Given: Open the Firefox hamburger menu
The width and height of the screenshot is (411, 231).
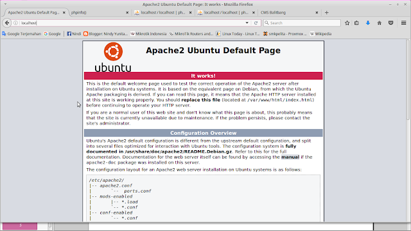Looking at the screenshot, I should pyautogui.click(x=404, y=23).
